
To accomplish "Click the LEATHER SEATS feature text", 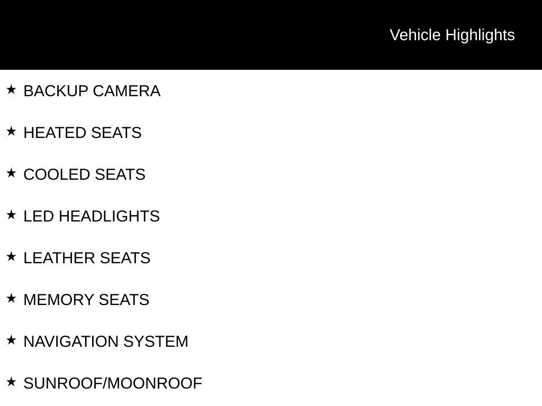I will click(87, 258).
